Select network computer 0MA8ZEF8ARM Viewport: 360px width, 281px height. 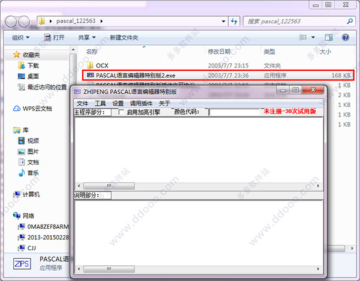click(48, 226)
